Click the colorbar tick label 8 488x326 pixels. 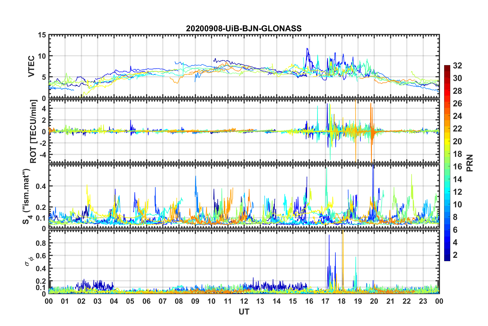(x=455, y=217)
